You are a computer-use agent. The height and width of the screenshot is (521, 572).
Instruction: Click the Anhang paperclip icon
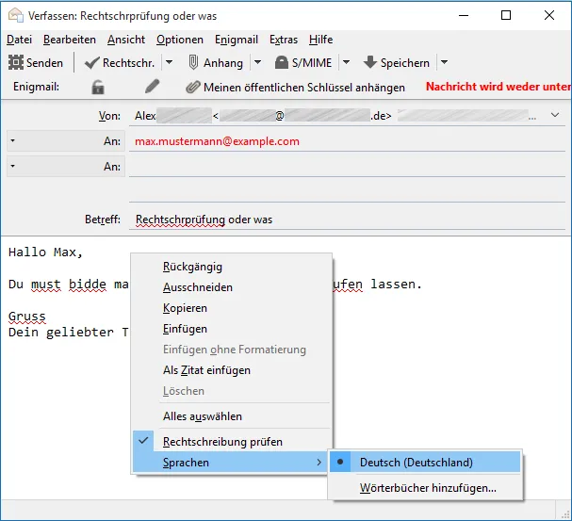point(193,62)
